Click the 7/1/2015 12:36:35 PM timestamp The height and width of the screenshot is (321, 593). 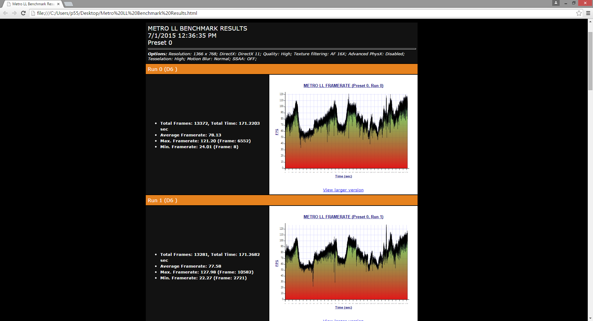(182, 35)
